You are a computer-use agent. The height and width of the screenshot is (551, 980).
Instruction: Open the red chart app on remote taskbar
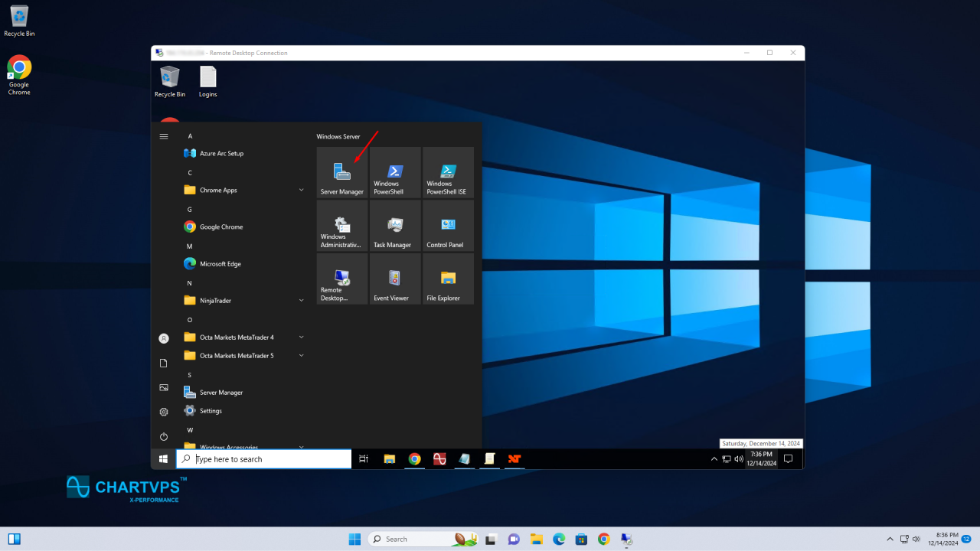click(x=439, y=459)
